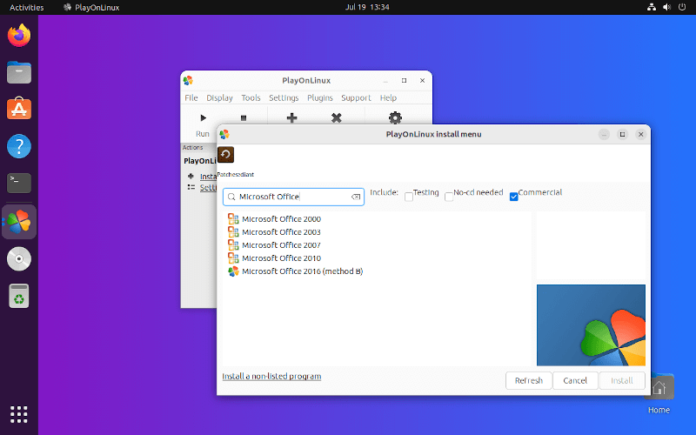
Task: Click the network icon in top bar
Action: click(651, 7)
